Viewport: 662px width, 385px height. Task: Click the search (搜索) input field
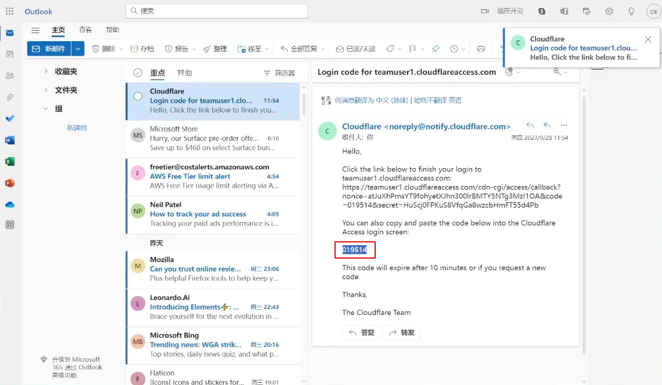coord(217,11)
